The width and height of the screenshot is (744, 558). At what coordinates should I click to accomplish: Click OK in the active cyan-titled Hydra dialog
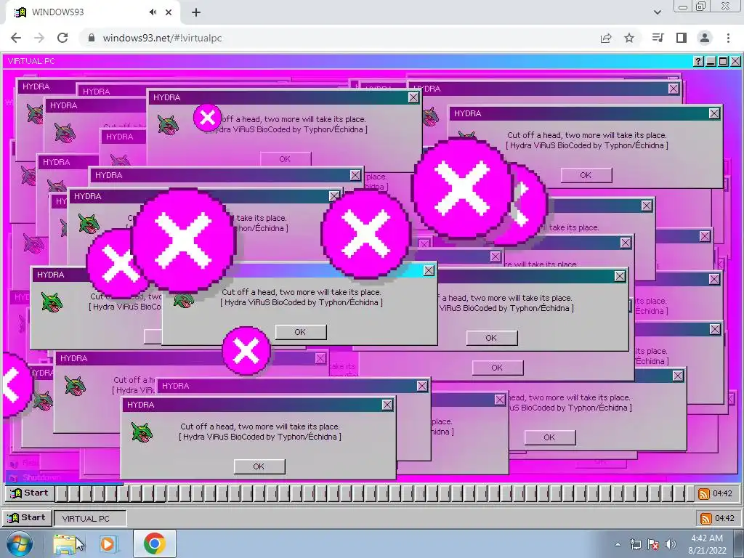pos(300,332)
